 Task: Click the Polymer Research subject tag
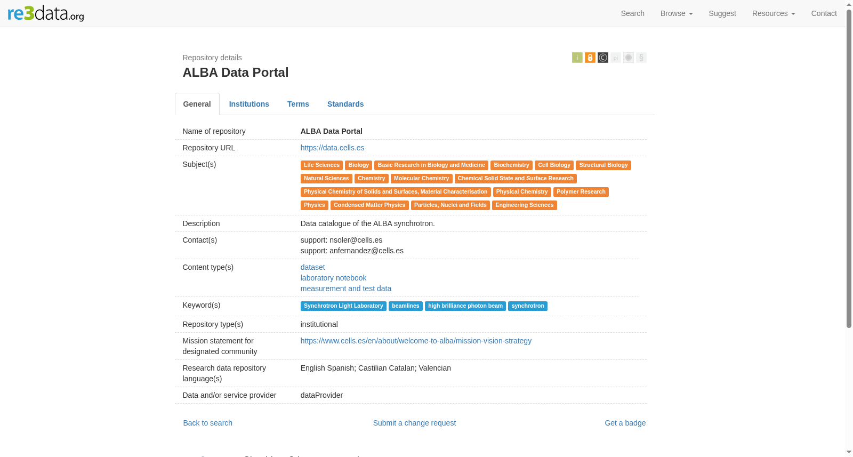(581, 192)
